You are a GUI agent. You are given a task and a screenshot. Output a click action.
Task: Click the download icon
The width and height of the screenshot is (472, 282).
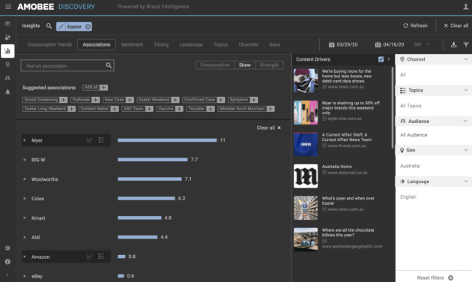click(453, 44)
